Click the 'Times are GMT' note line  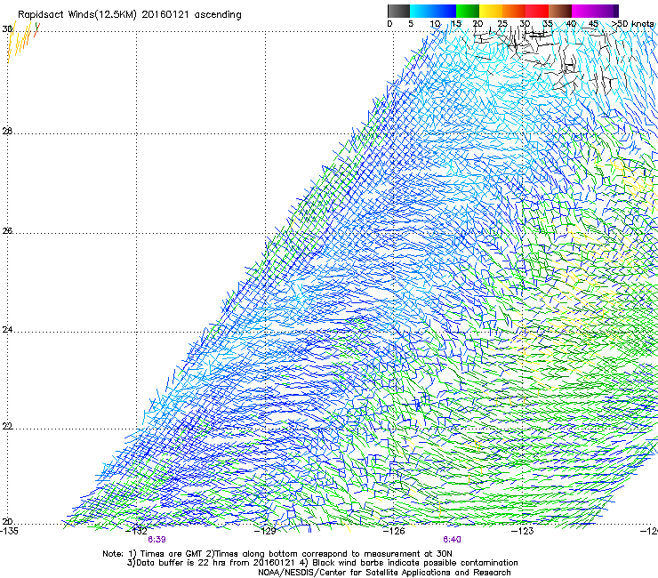click(x=277, y=554)
